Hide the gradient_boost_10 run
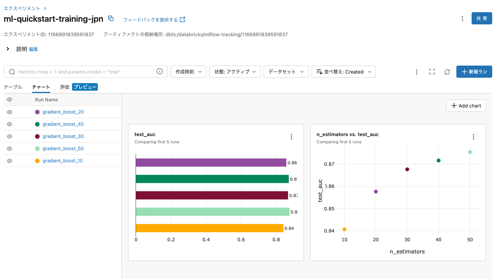 pyautogui.click(x=10, y=161)
